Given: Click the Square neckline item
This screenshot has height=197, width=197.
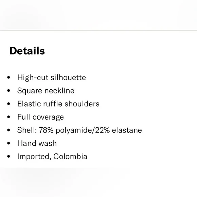Looking at the screenshot, I should [46, 91].
